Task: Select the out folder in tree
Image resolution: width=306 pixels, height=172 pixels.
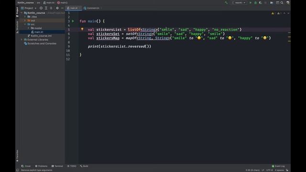Action: (x=32, y=21)
